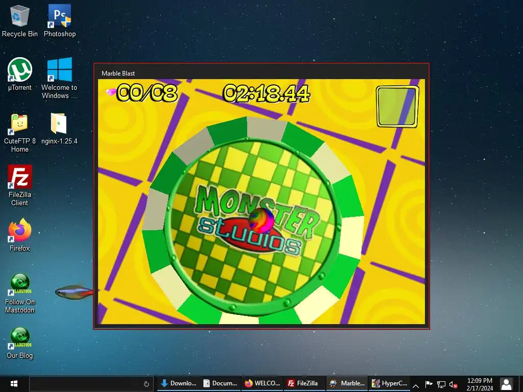Image resolution: width=523 pixels, height=392 pixels.
Task: Click the Windows Start button
Action: tap(14, 384)
